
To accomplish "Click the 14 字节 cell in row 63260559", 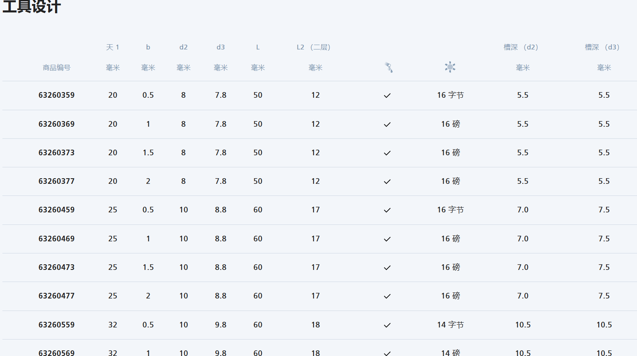I will coord(450,325).
